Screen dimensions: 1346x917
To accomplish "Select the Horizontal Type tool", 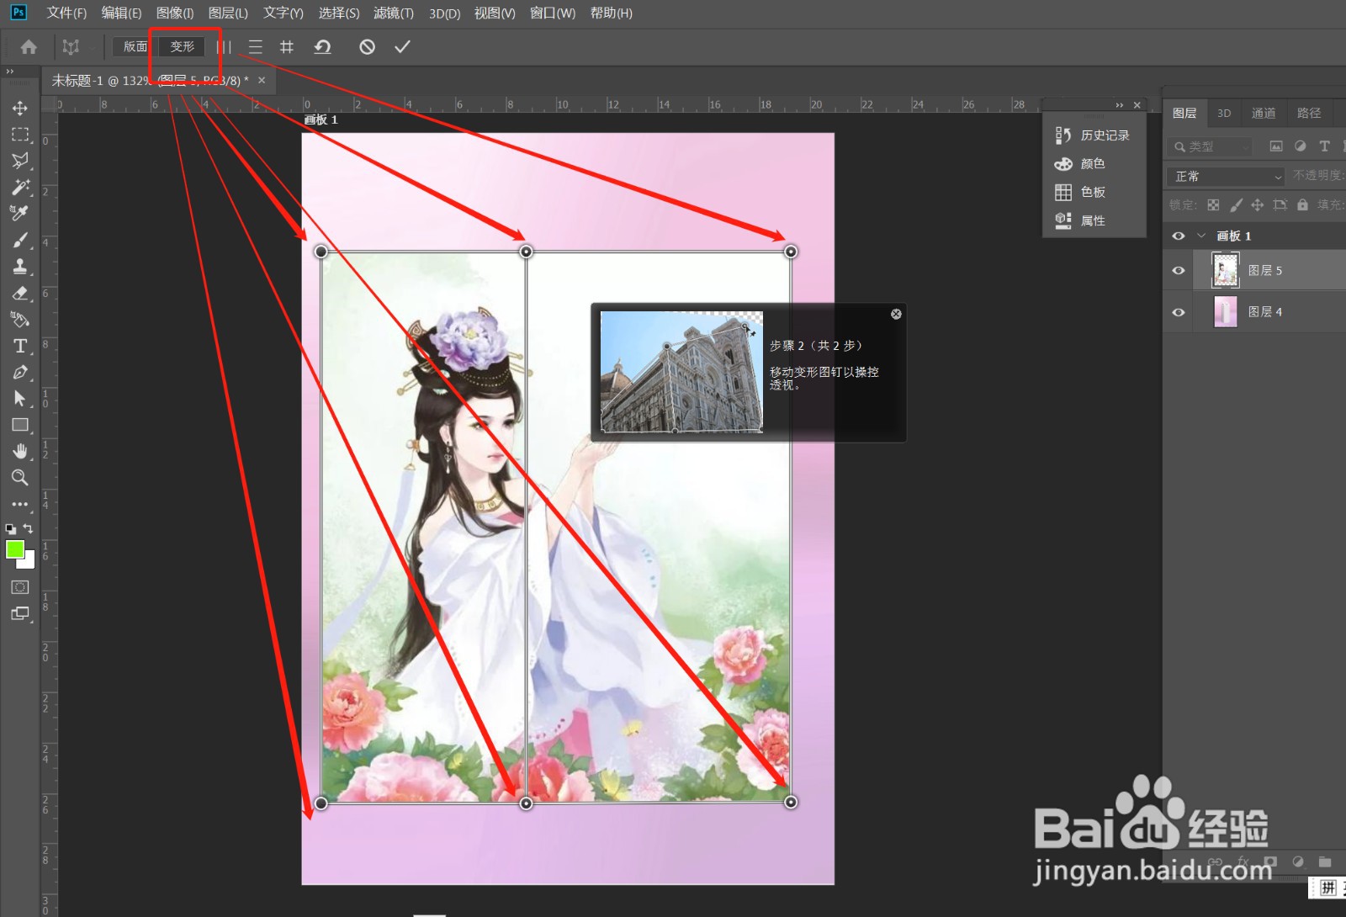I will pos(20,346).
